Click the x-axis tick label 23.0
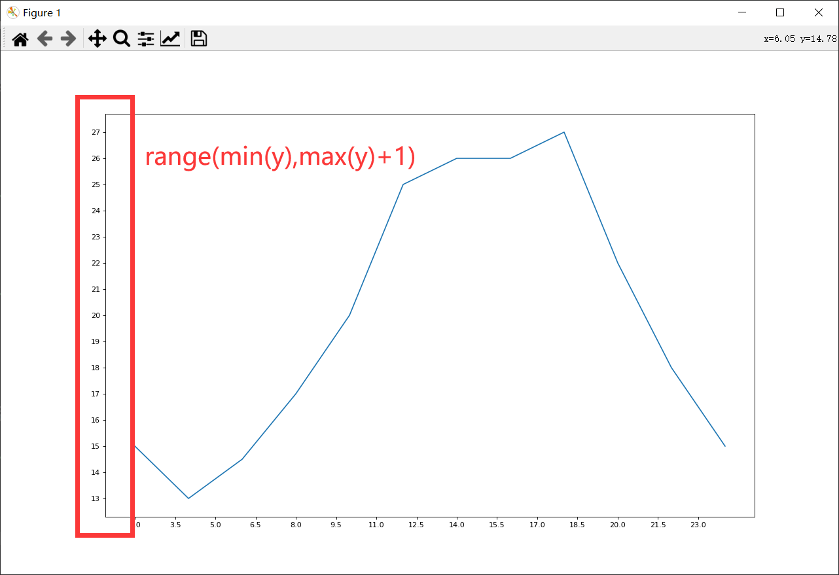This screenshot has height=575, width=839. (x=698, y=525)
